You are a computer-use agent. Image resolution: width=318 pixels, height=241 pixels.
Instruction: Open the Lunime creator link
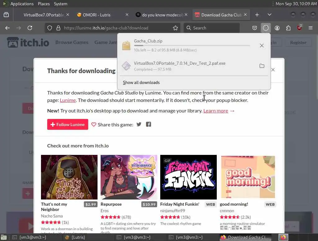pyautogui.click(x=68, y=100)
